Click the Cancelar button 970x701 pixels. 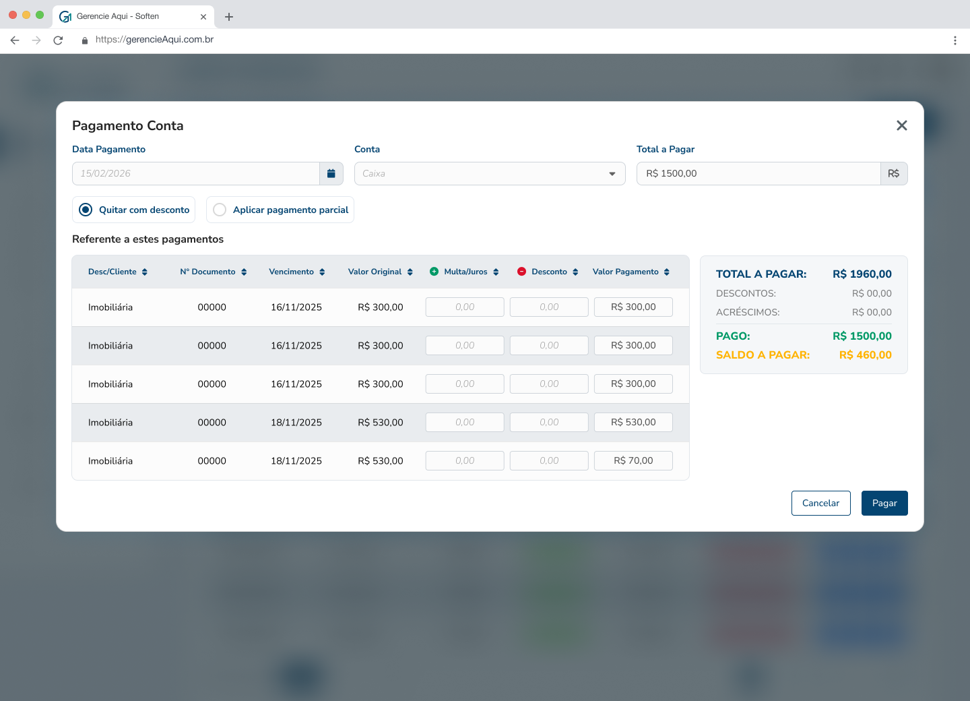point(820,503)
